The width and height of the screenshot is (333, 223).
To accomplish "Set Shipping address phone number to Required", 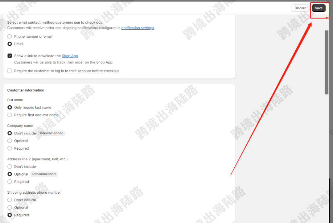I will pos(10,215).
